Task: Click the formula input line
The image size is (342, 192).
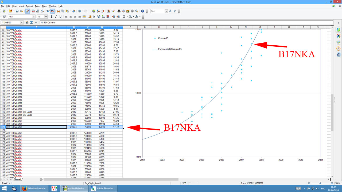Action: (x=186, y=23)
